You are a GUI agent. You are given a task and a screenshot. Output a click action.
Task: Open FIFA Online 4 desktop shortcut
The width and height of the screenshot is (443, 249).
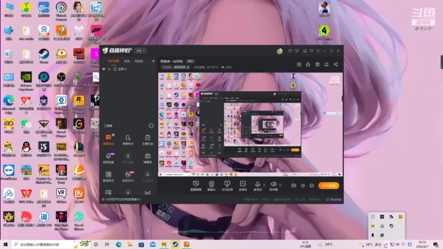pyautogui.click(x=324, y=33)
